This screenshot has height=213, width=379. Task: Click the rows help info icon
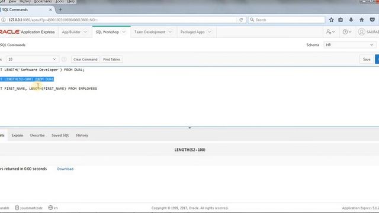(64, 59)
